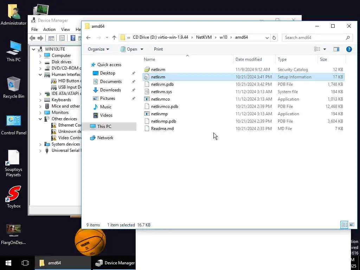Collapse Human Interface Devices node
The width and height of the screenshot is (360, 270).
pyautogui.click(x=40, y=75)
